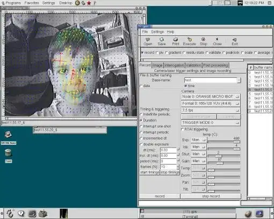Image resolution: width=274 pixels, height=219 pixels.
Task: Click the desktop pager in top panel
Action: [222, 3]
